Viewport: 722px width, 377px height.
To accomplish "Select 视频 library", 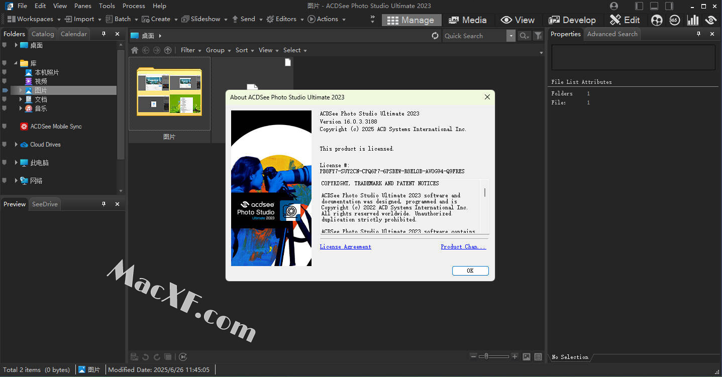I will pyautogui.click(x=41, y=81).
